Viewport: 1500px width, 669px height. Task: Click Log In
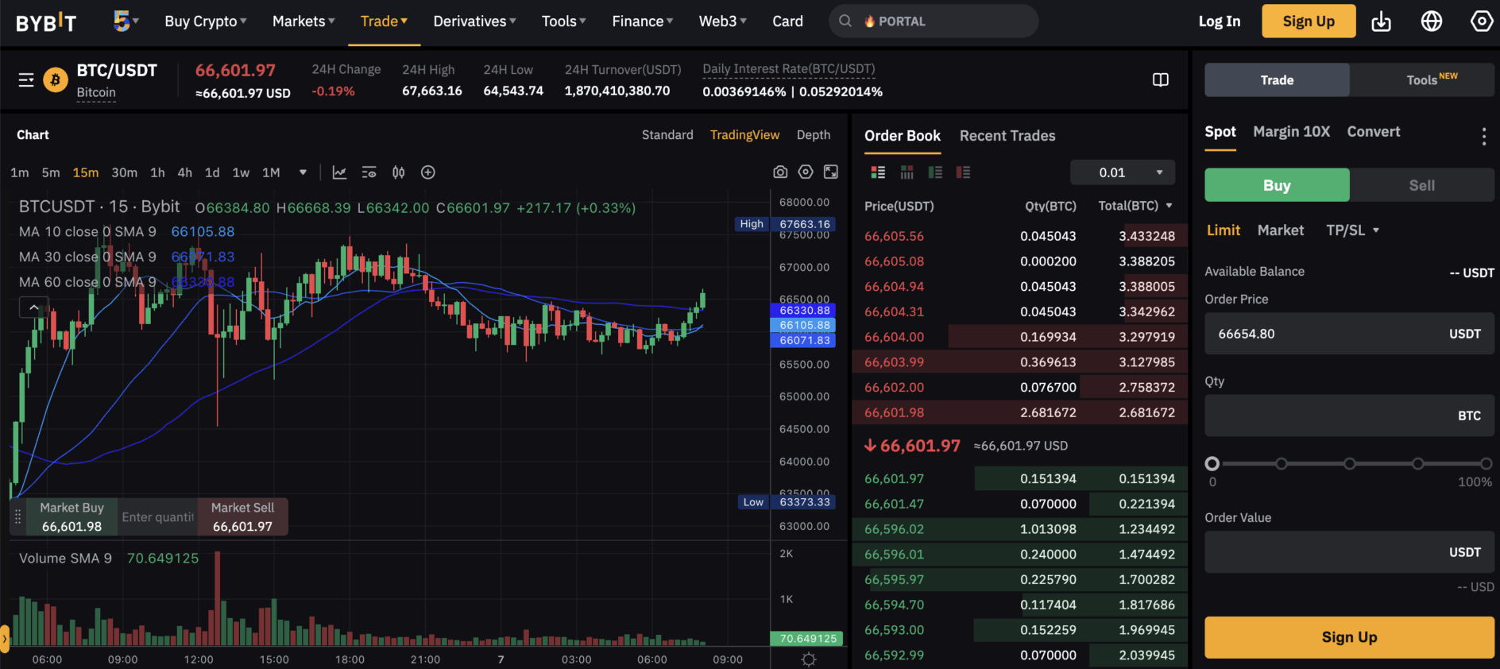[x=1220, y=21]
